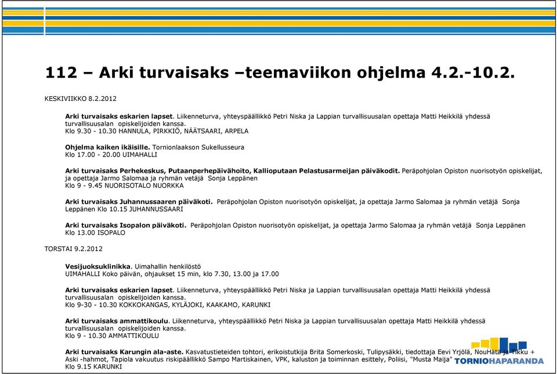
Task: Click the heading "KESKIVIIKKO 8.2.2012"
Action: click(80, 99)
